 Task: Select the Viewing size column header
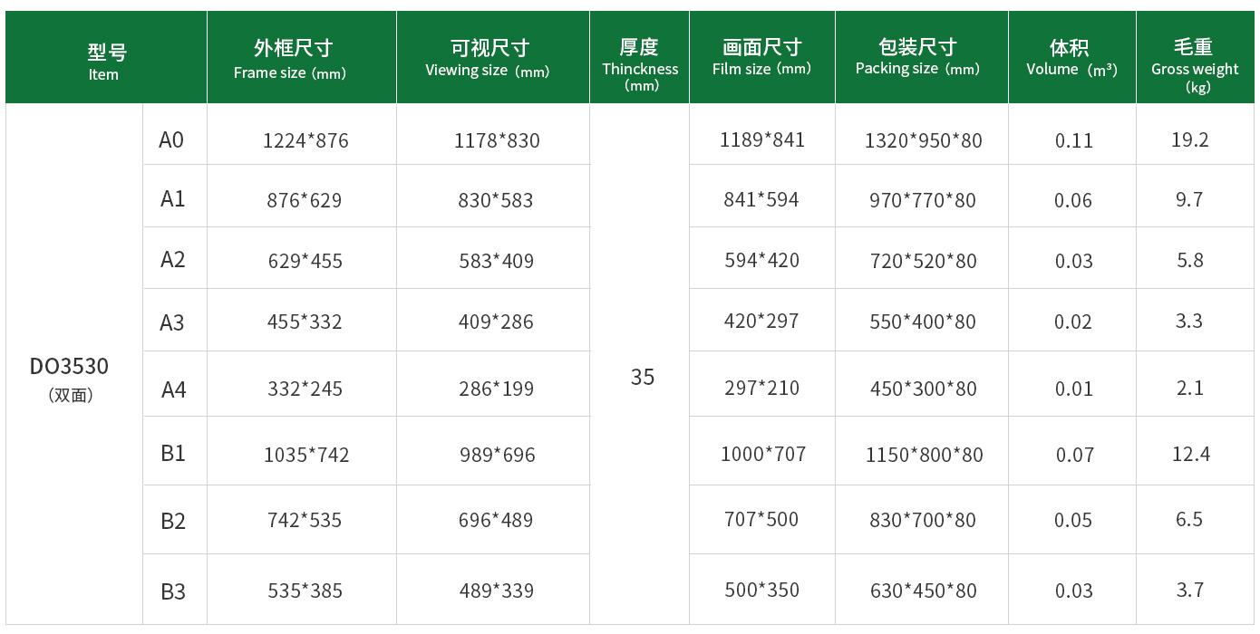click(x=493, y=57)
